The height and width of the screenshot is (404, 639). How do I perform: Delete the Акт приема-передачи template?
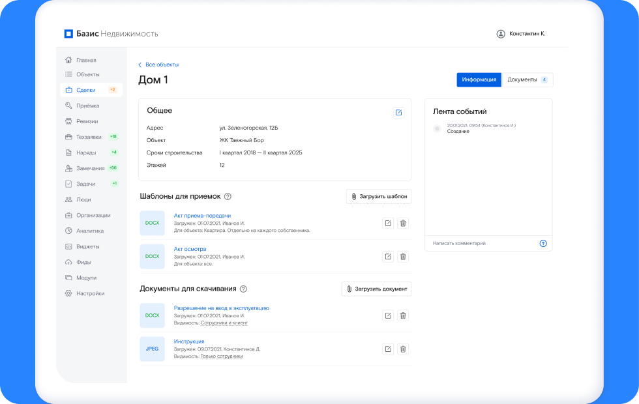tap(403, 223)
